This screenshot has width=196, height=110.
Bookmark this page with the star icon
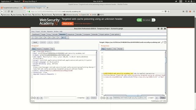[168, 11]
